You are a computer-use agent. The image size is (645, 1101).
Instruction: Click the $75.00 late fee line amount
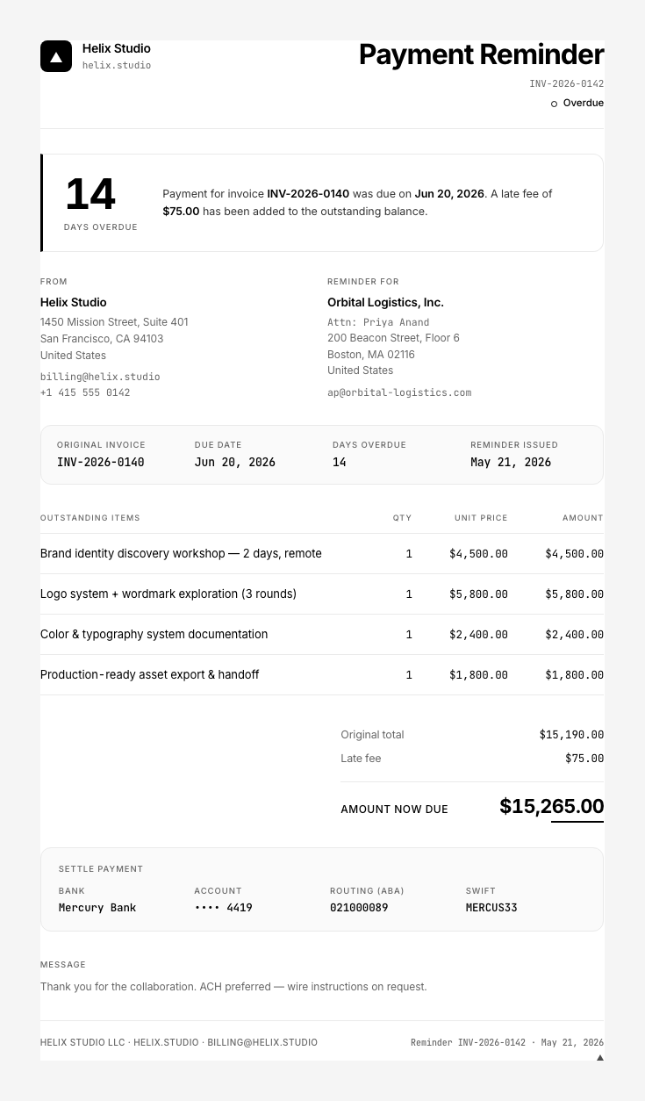click(x=584, y=759)
